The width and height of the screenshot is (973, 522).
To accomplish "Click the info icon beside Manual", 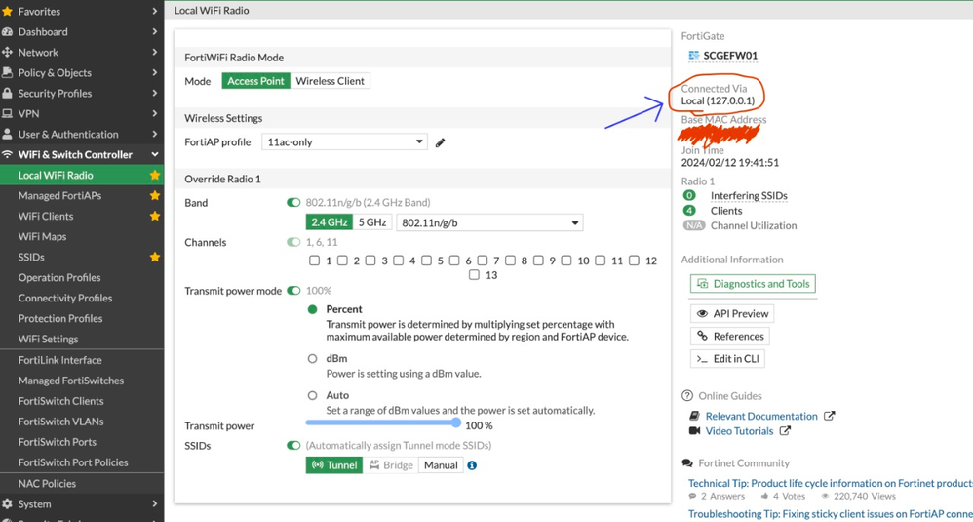I will coord(472,465).
